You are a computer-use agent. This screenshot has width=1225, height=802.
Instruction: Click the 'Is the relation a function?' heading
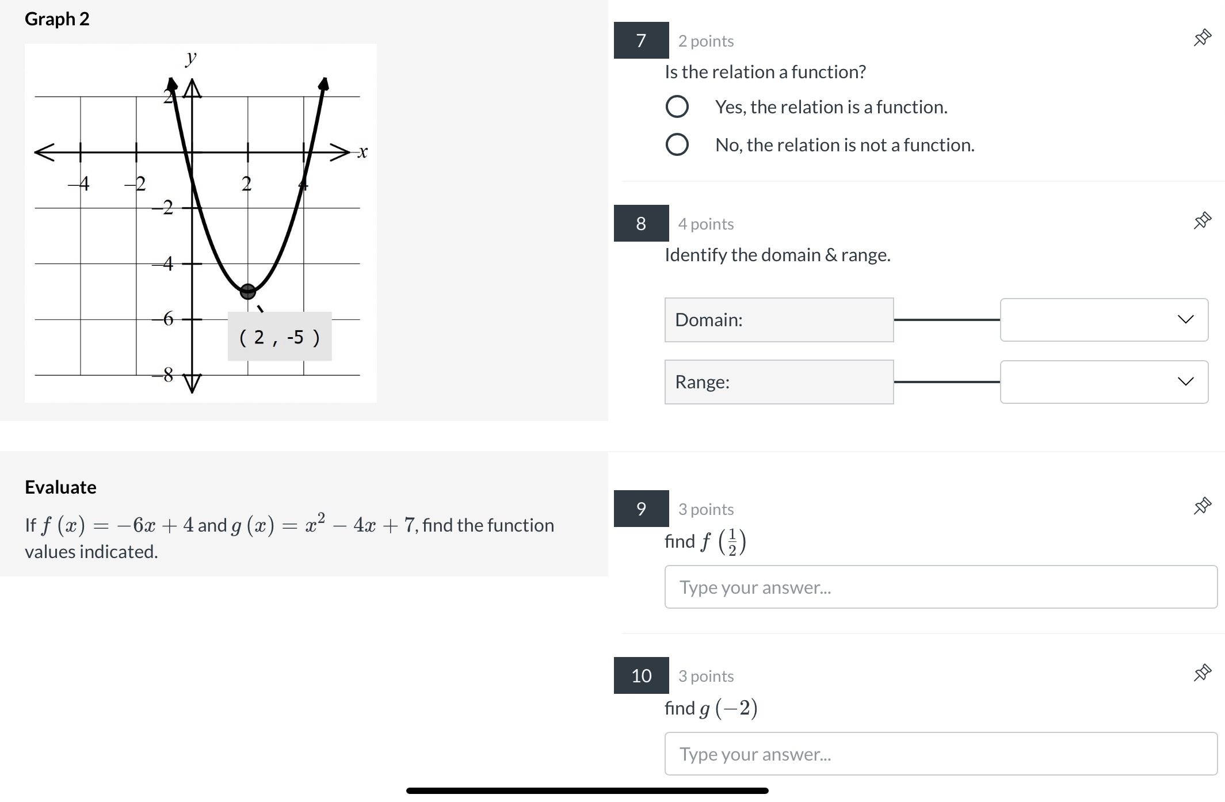click(765, 71)
